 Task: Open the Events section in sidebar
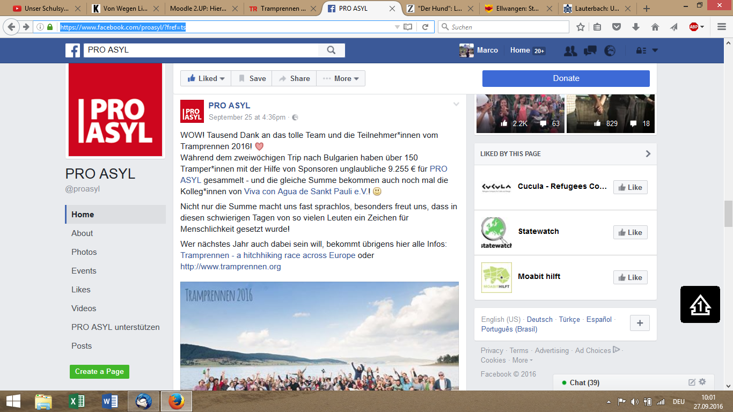84,271
